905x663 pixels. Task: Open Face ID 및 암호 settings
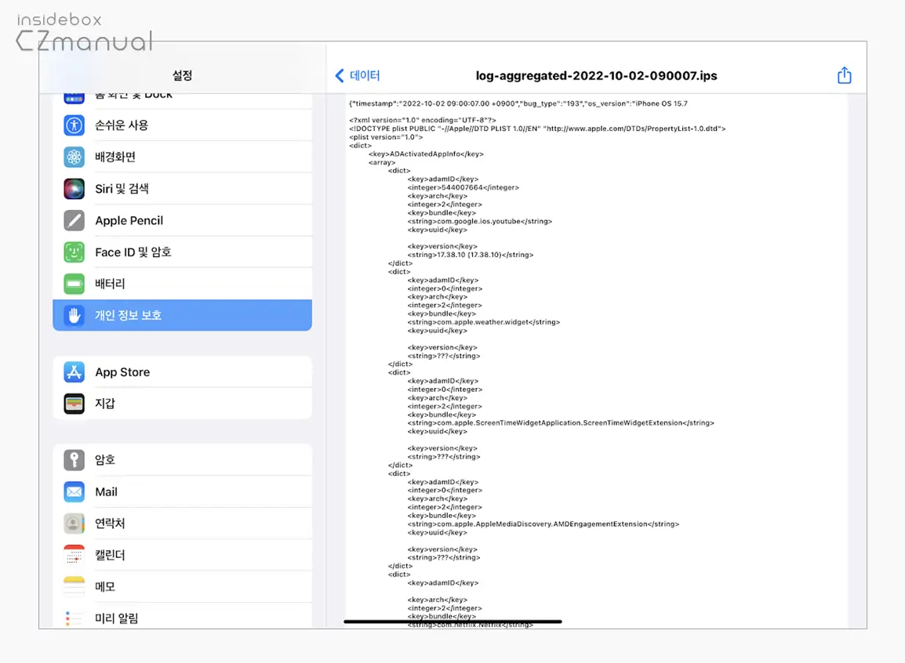tap(183, 252)
